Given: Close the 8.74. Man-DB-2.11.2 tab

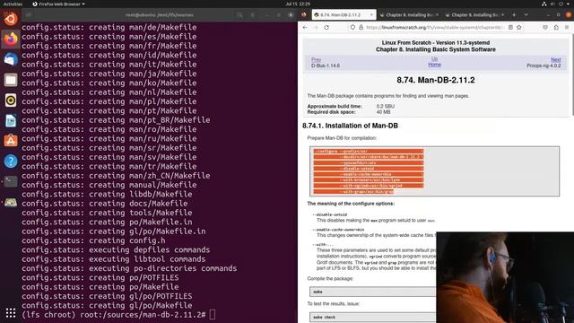Looking at the screenshot, I should point(371,15).
